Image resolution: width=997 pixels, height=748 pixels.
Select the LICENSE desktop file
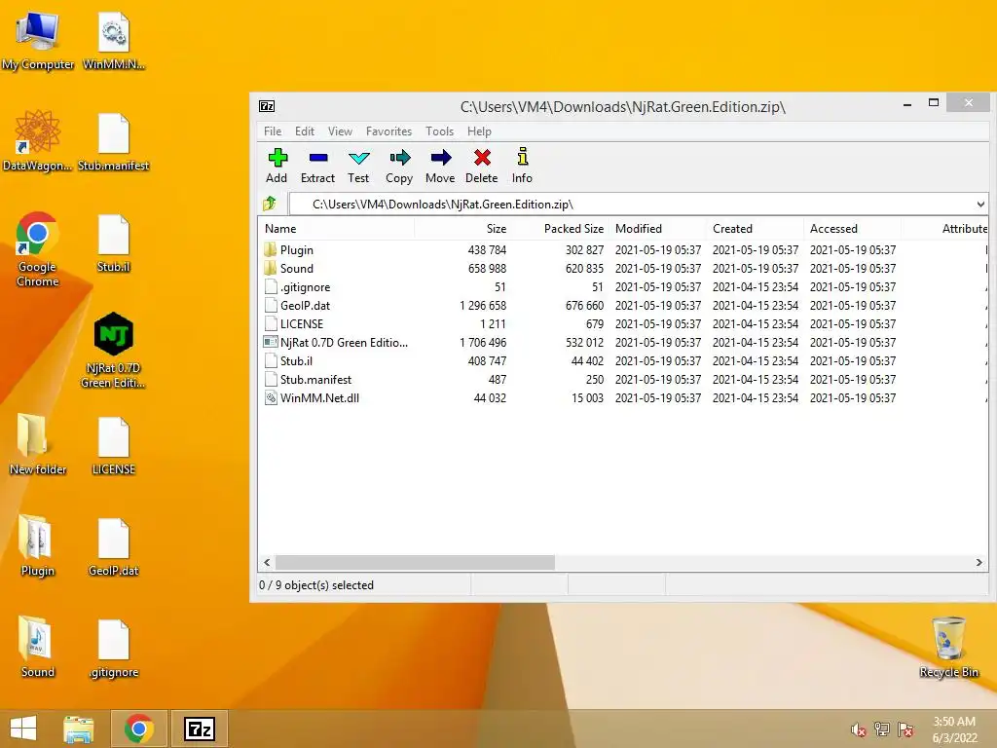coord(114,445)
